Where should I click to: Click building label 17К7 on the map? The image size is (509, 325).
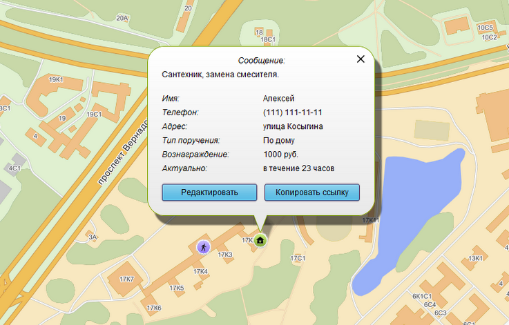tap(126, 279)
